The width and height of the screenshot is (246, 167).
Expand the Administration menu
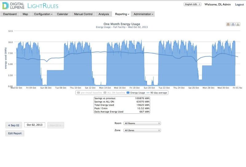point(143,14)
